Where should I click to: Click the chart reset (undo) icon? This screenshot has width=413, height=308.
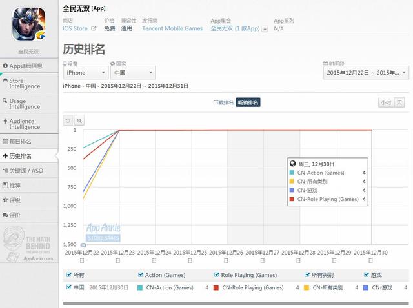68,120
